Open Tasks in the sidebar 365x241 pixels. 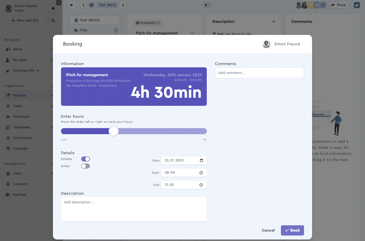17,106
